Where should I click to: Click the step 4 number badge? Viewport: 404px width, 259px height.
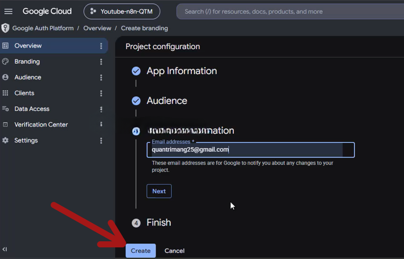coord(136,223)
